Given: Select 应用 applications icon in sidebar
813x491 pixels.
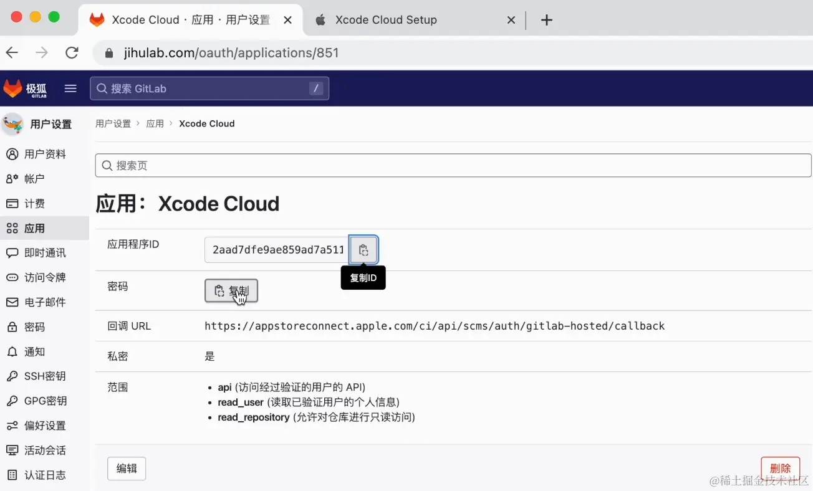Looking at the screenshot, I should (x=12, y=229).
